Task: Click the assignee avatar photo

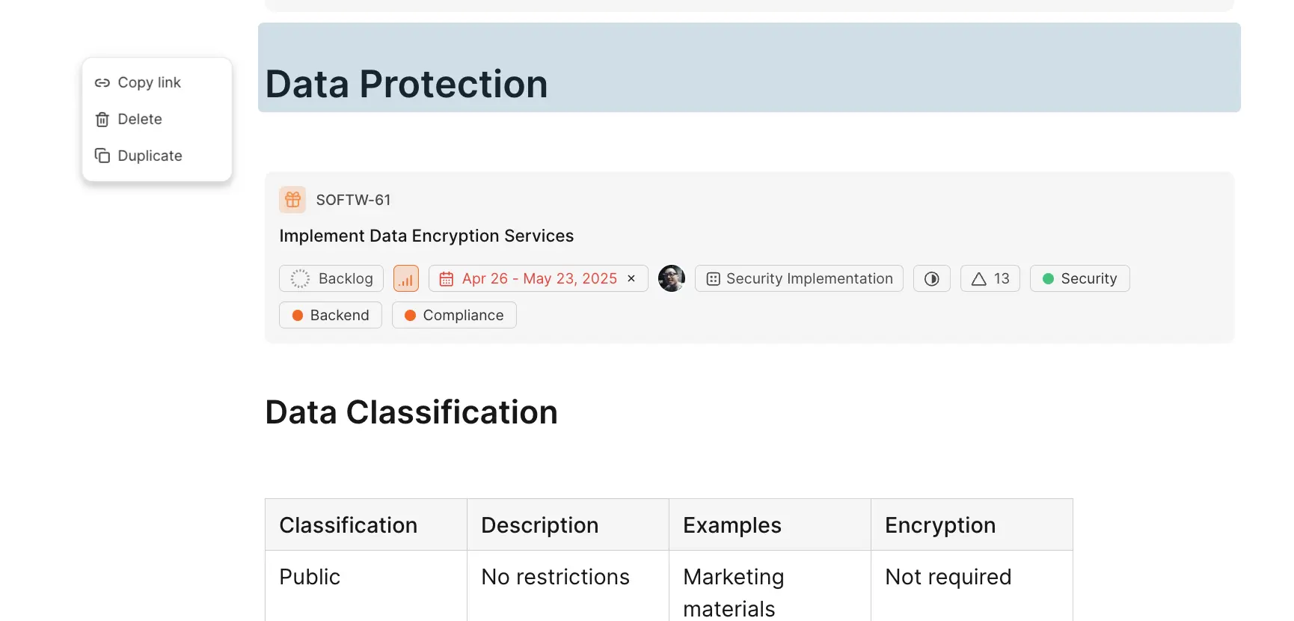Action: [x=672, y=278]
